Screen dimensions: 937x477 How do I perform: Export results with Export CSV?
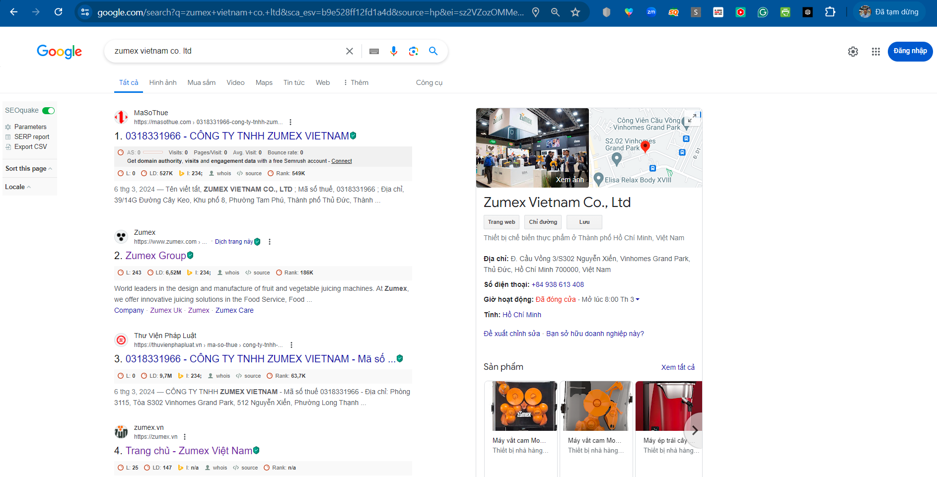[26, 147]
